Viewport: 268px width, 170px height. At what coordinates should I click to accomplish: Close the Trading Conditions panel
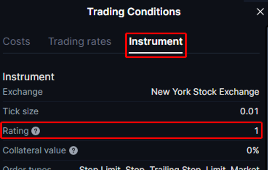pos(260,12)
